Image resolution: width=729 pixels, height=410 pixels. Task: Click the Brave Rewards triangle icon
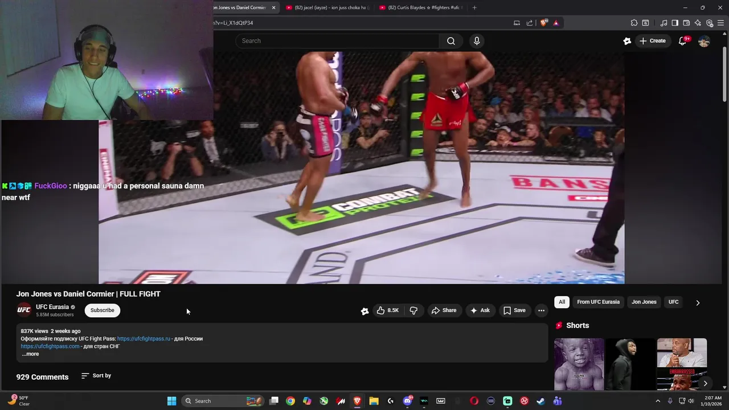(556, 23)
